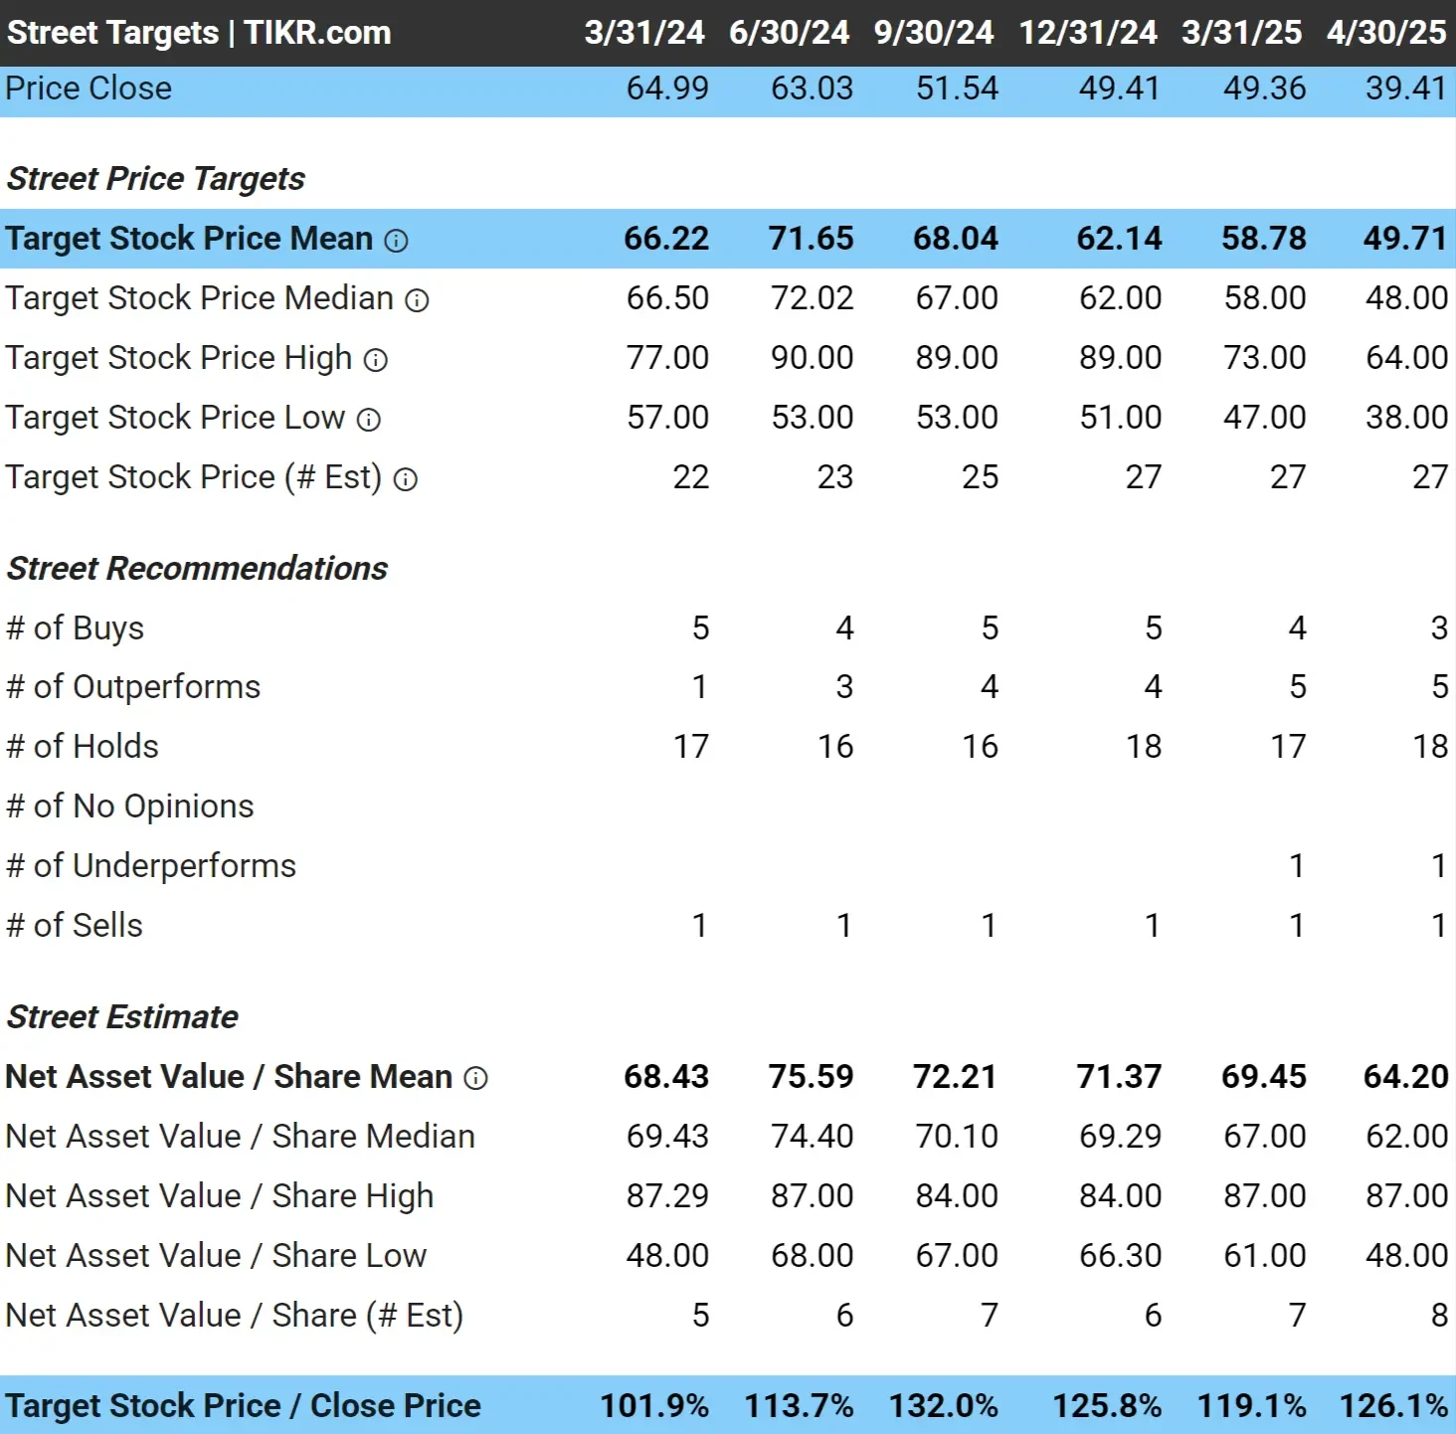Click NAV mean value 64.20
1456x1434 pixels.
(1405, 1077)
